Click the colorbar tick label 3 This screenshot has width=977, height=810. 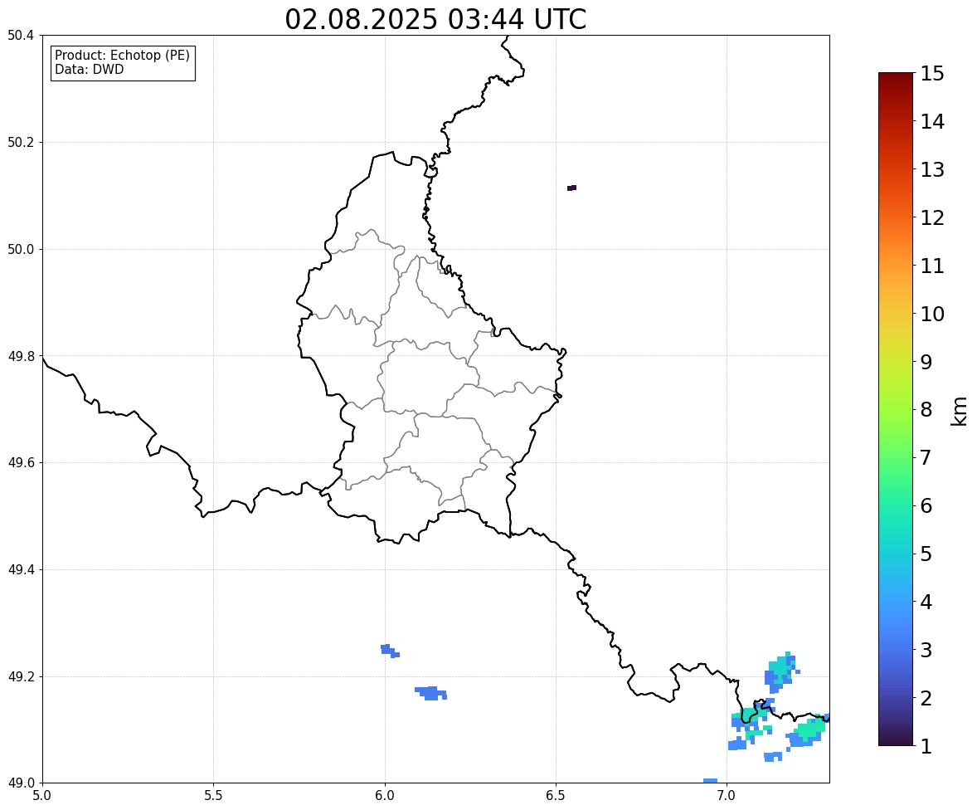click(x=926, y=650)
